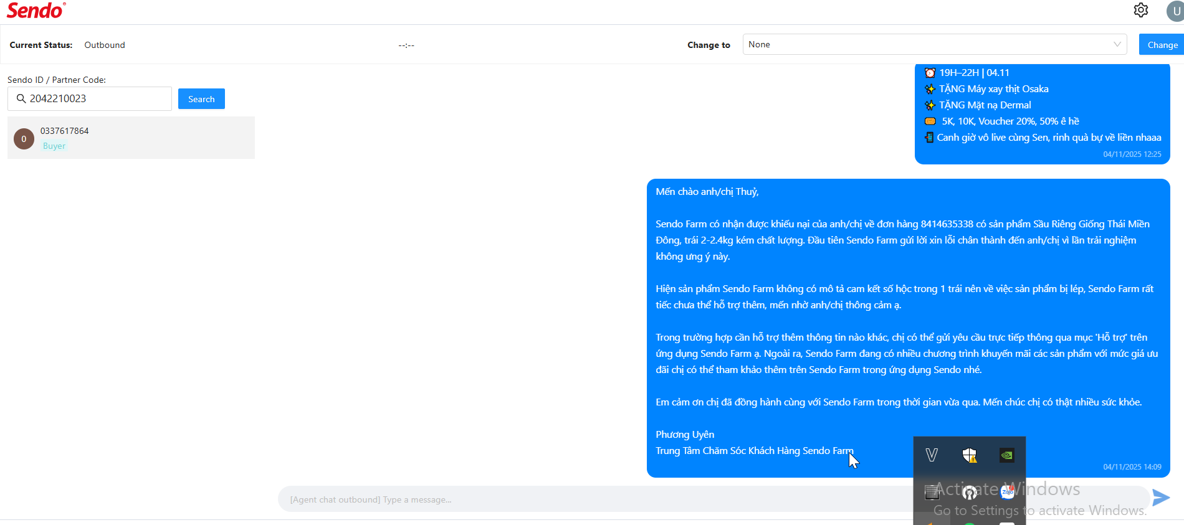The height and width of the screenshot is (525, 1184).
Task: Select the 0337617864 buyer conversation
Action: 131,138
